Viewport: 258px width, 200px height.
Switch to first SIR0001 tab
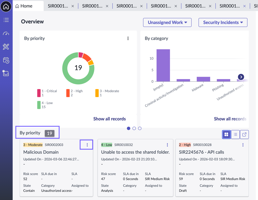58,6
